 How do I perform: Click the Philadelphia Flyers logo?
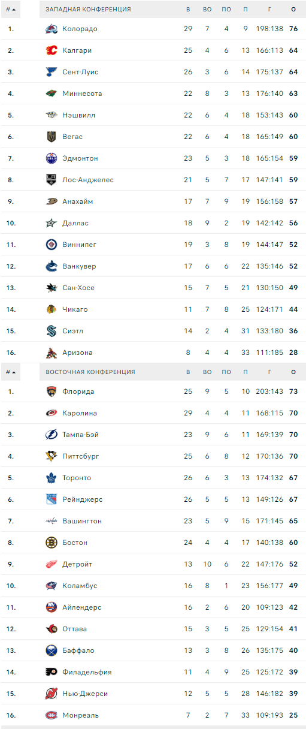(51, 672)
